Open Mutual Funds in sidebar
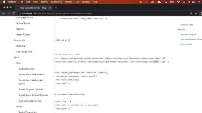This screenshot has width=202, height=113. point(23,23)
